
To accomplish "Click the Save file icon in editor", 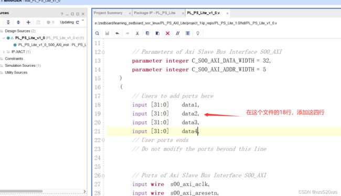I will (107, 33).
